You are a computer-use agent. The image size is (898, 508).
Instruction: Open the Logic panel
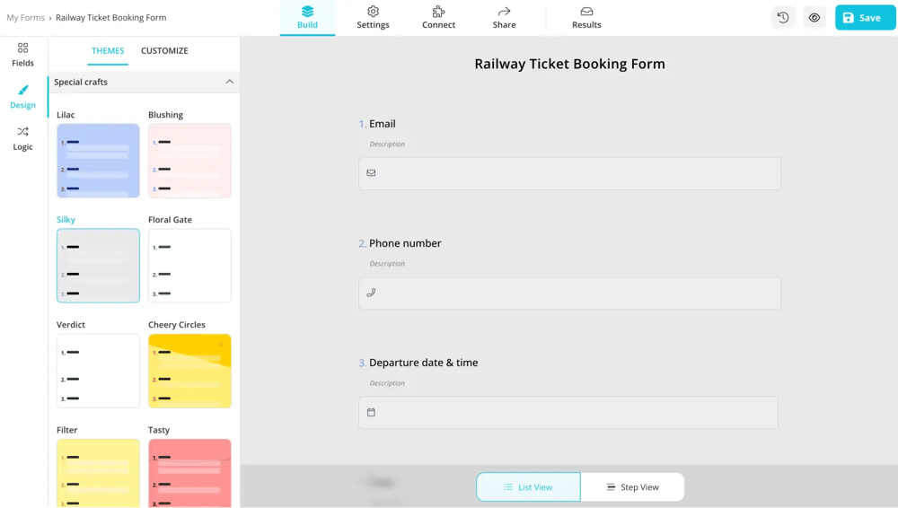click(22, 138)
